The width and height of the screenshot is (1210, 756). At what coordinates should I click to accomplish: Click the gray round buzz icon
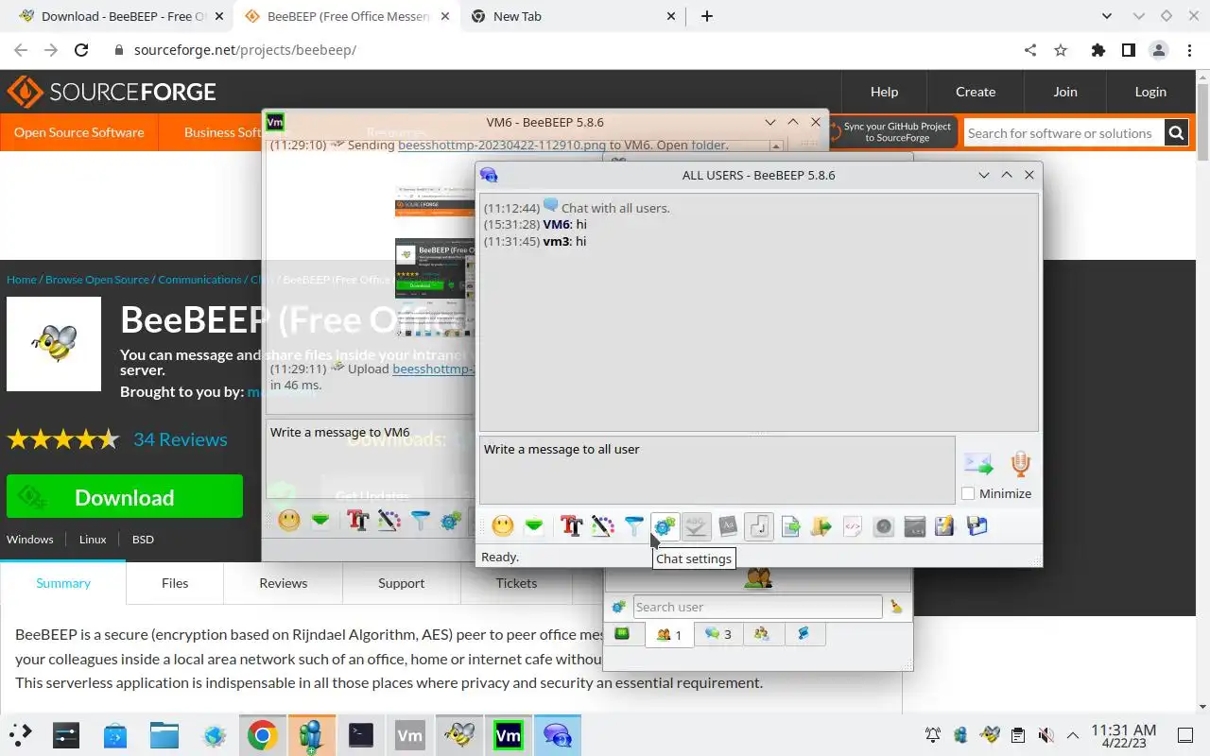883,525
